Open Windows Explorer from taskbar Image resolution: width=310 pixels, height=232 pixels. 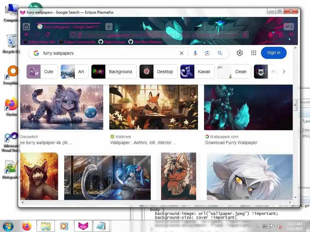(46, 226)
